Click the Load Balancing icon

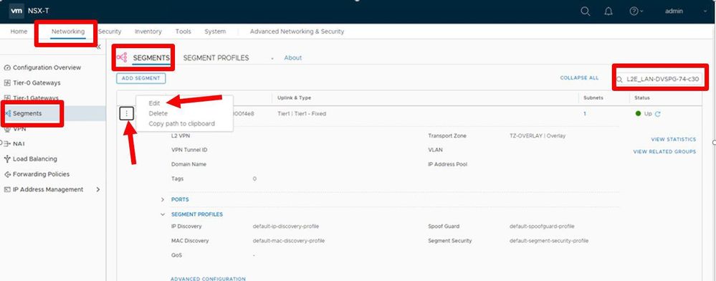[x=7, y=159]
